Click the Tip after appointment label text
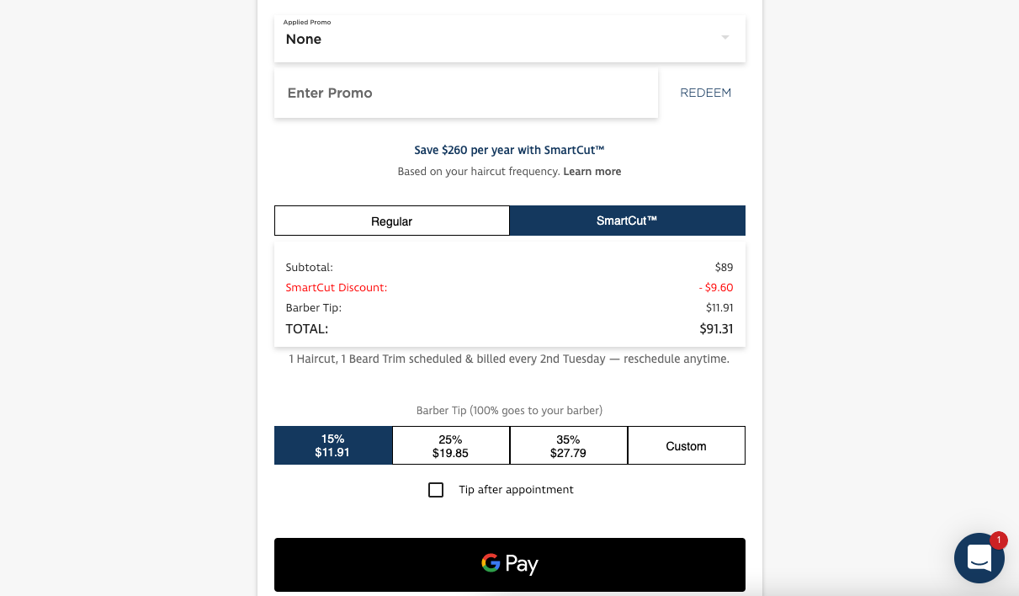Screen dimensions: 1019x596 point(516,490)
